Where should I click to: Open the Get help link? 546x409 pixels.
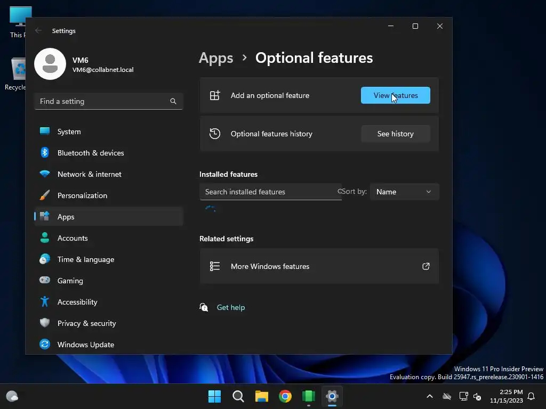pyautogui.click(x=231, y=307)
